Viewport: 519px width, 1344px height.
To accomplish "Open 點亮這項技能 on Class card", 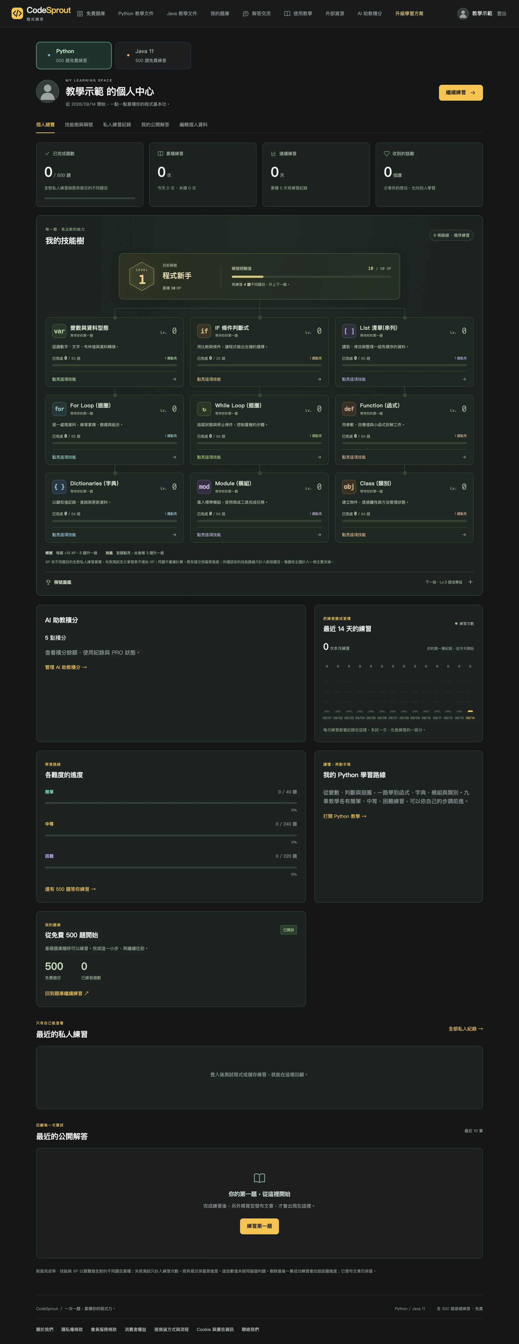I will 404,535.
